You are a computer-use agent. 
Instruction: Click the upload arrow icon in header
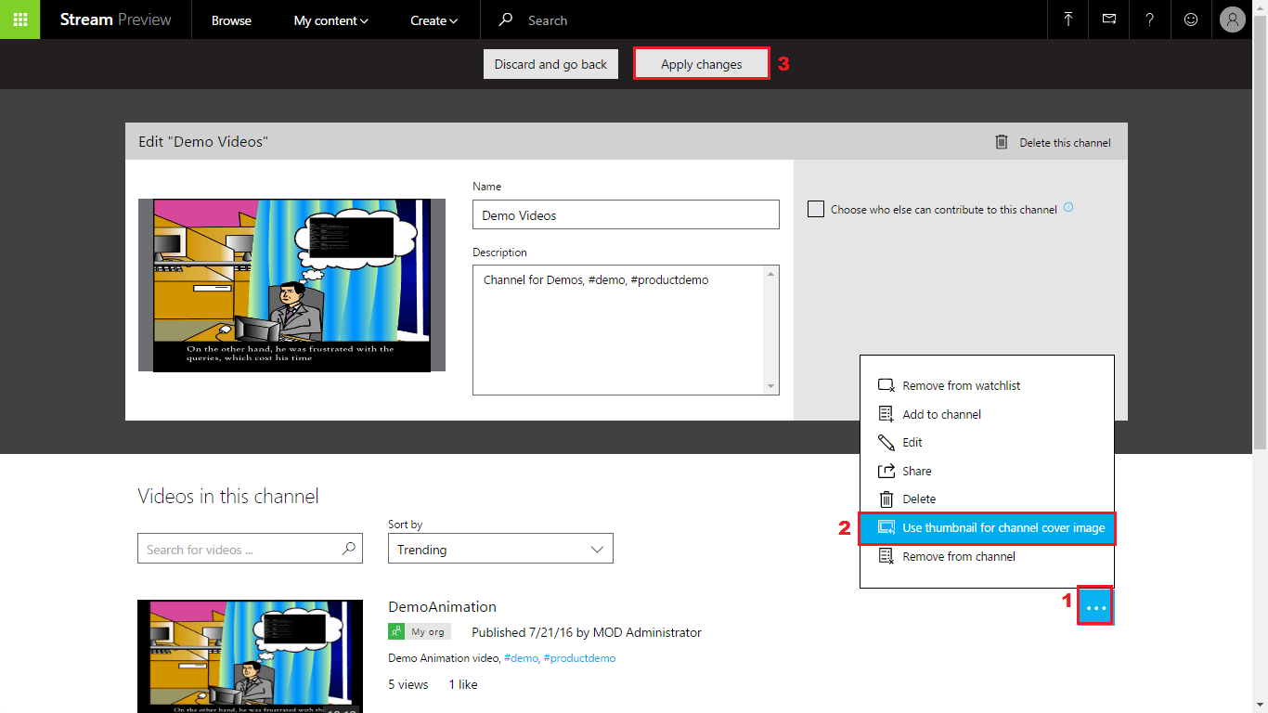click(x=1068, y=19)
